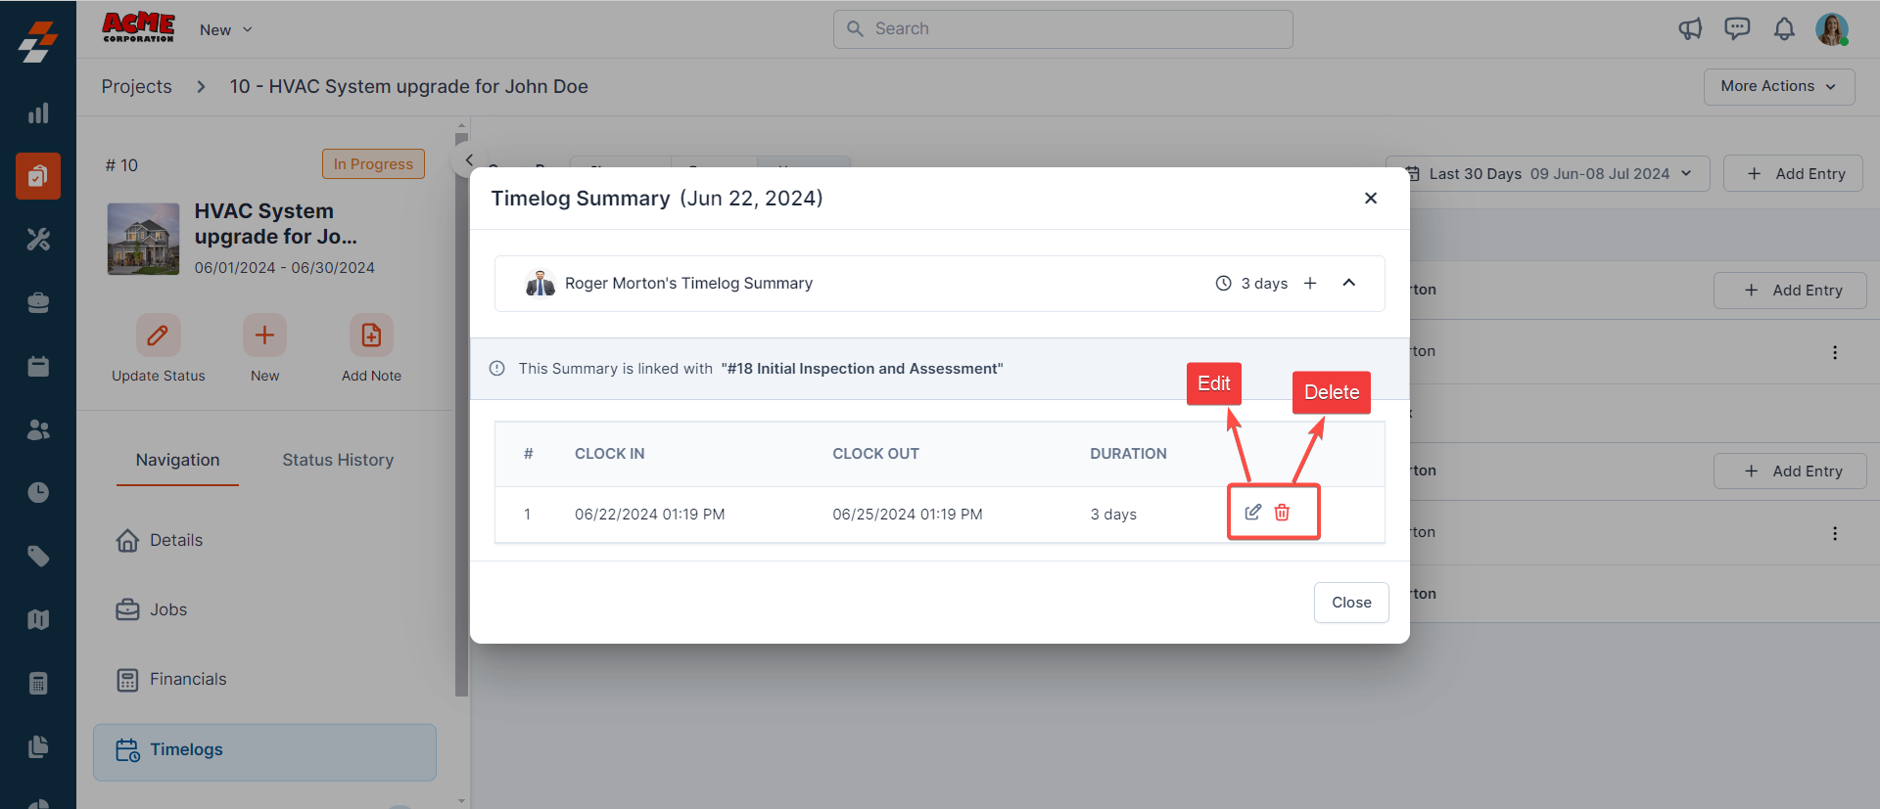
Task: Select clock-out value 06/25/2024 01:19 PM
Action: click(x=907, y=515)
